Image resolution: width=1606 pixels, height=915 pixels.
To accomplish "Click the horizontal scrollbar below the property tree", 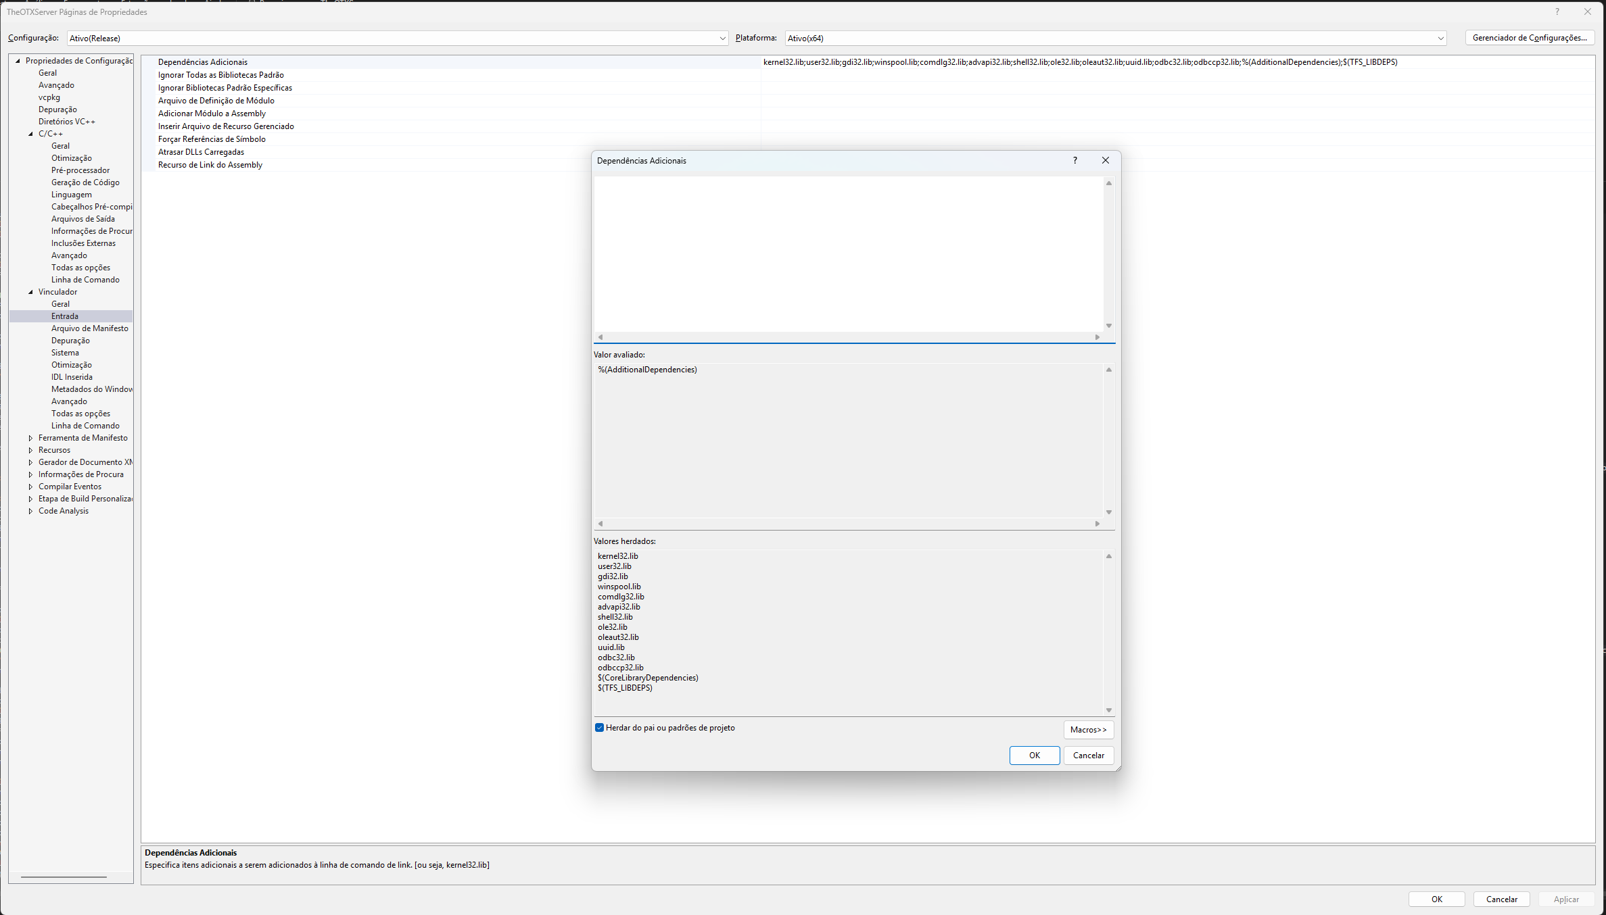I will coord(64,877).
